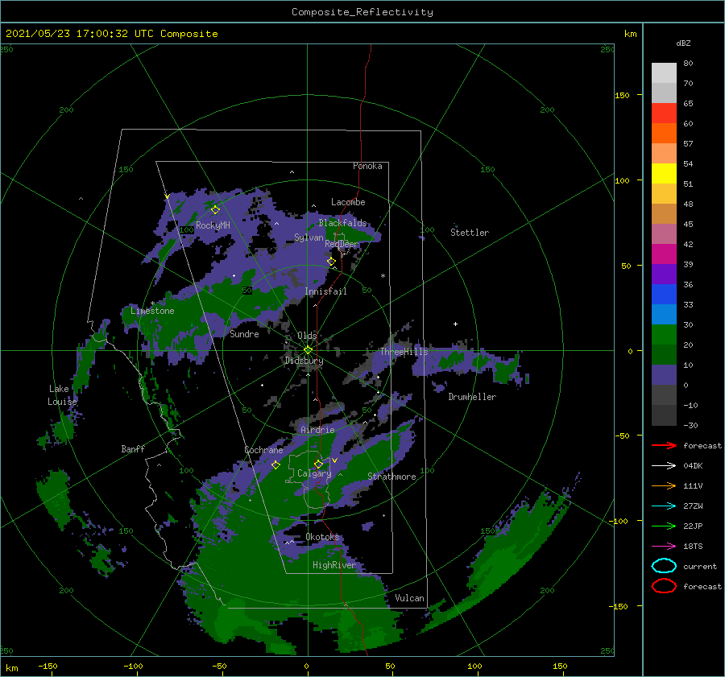Select the light gray 80 dBZ swatch

click(664, 73)
